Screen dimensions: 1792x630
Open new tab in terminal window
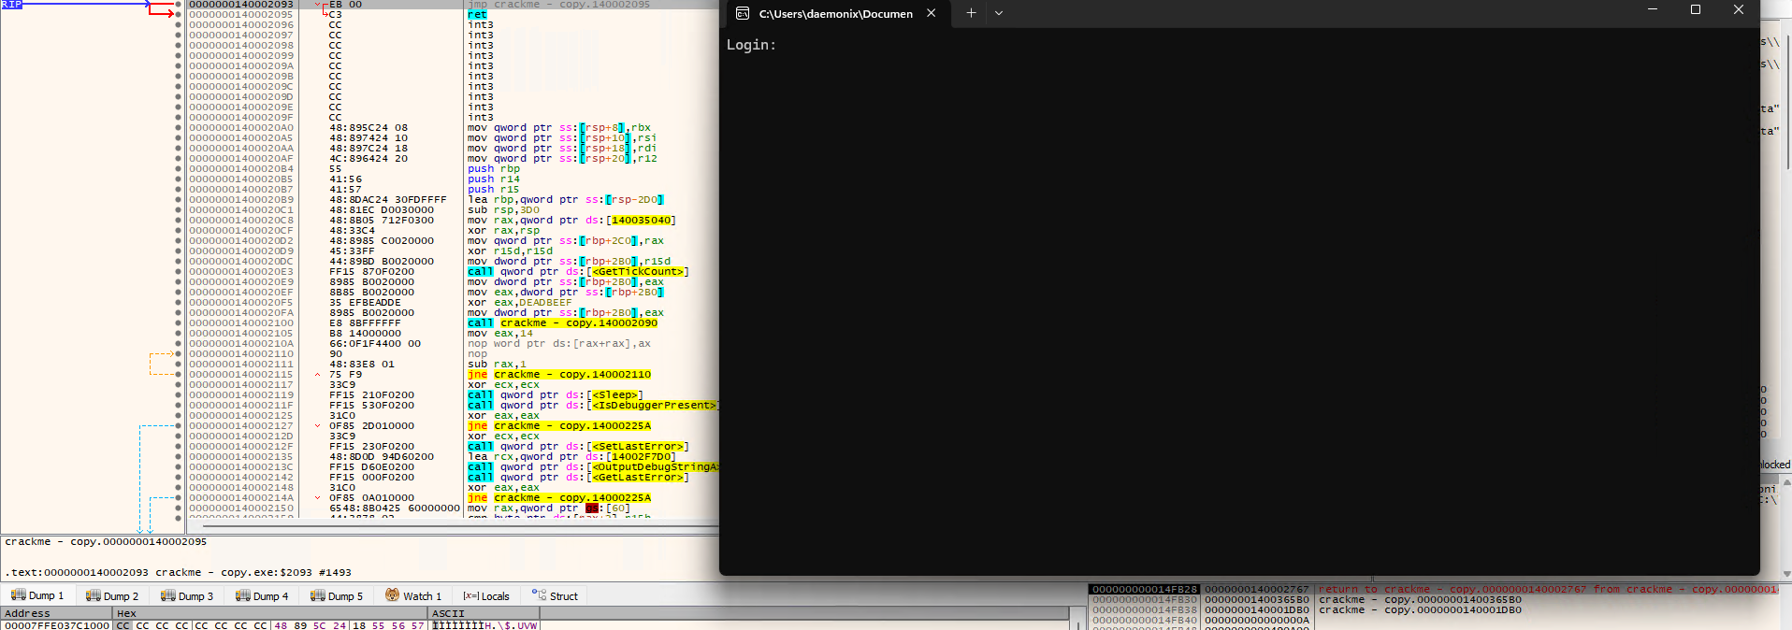971,13
